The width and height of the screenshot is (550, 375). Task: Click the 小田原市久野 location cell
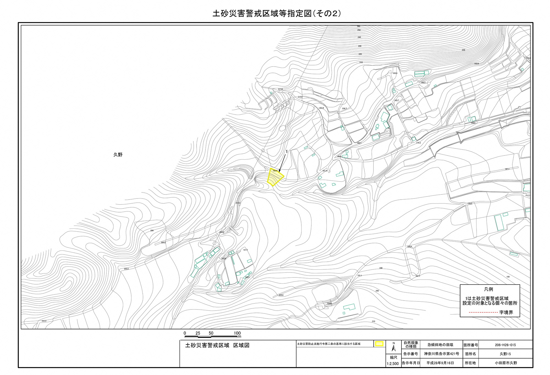(x=506, y=363)
